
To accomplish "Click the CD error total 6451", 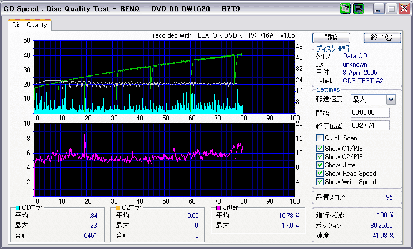I will (x=91, y=235).
